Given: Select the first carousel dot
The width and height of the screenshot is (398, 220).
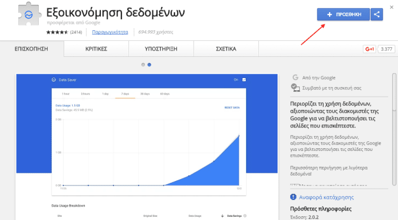Looking at the screenshot, I should coord(143,65).
